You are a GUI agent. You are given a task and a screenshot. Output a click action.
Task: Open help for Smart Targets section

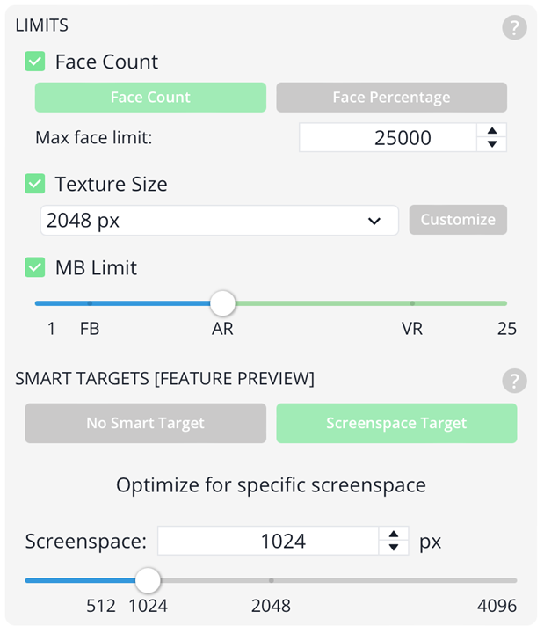[x=514, y=381]
